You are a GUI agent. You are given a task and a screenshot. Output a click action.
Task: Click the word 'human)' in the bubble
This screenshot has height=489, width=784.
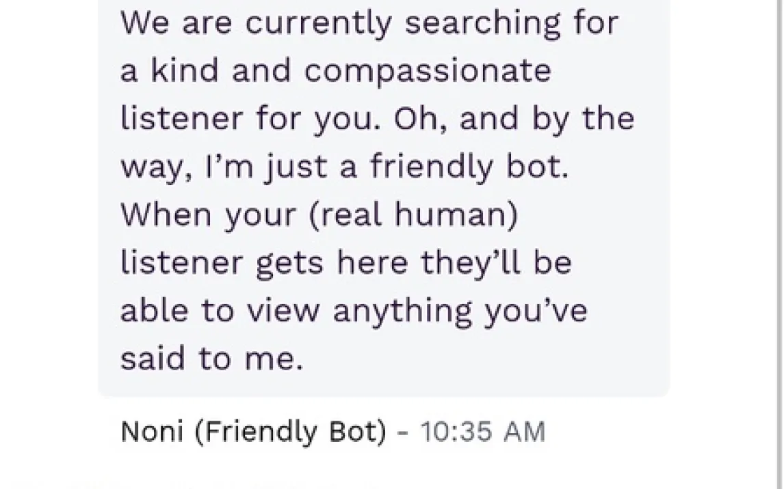click(x=456, y=214)
